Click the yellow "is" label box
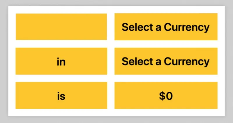The width and height of the screenshot is (233, 123). point(61,96)
